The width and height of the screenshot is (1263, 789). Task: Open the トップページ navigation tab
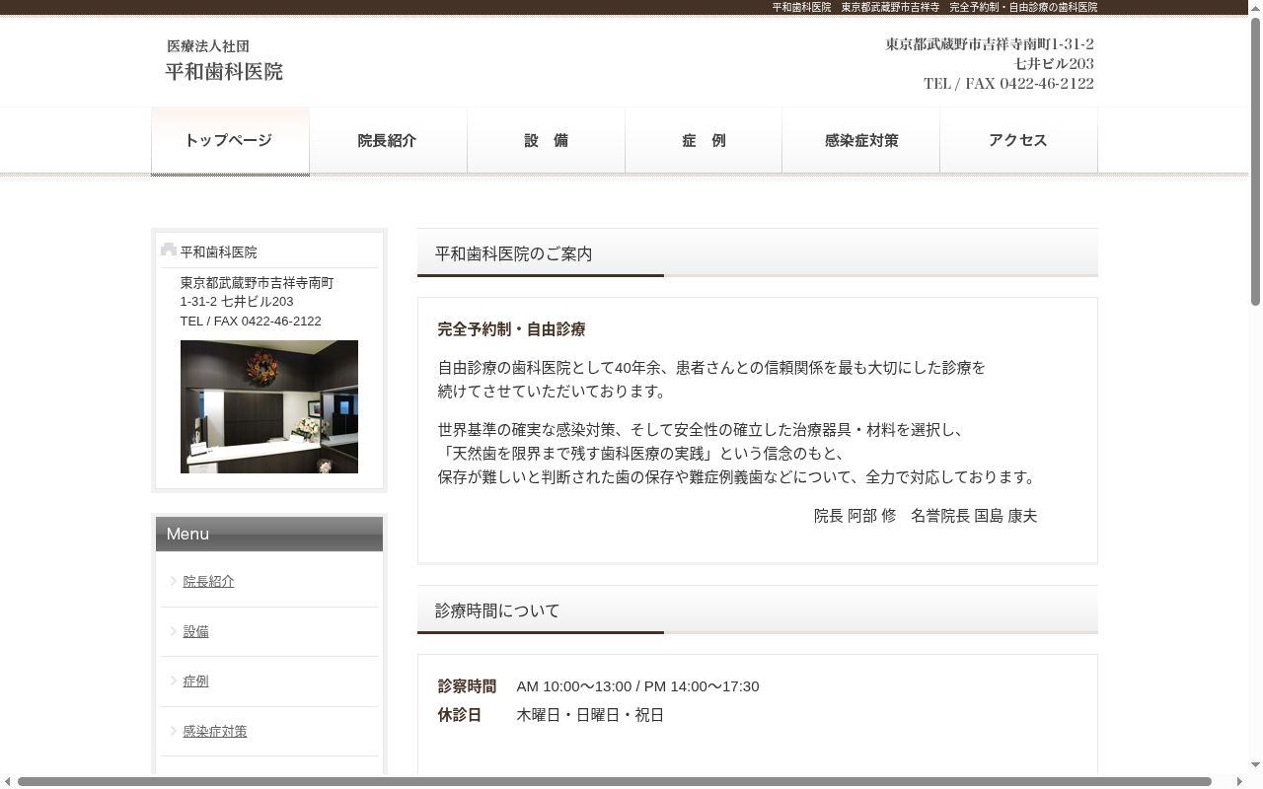230,141
